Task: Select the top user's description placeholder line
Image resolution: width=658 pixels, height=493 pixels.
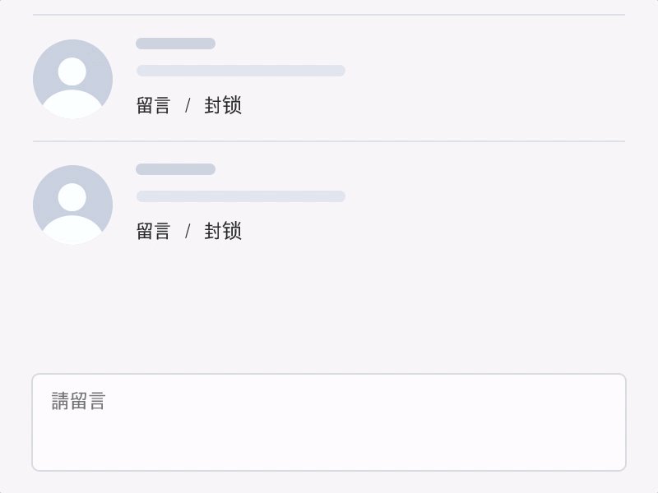Action: click(x=240, y=71)
